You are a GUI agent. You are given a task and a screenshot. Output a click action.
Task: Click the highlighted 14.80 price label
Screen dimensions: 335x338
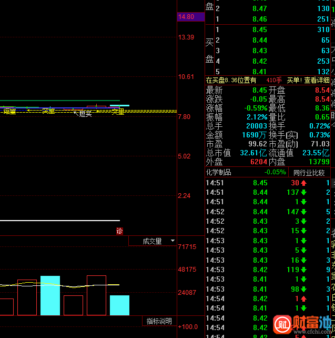190,17
